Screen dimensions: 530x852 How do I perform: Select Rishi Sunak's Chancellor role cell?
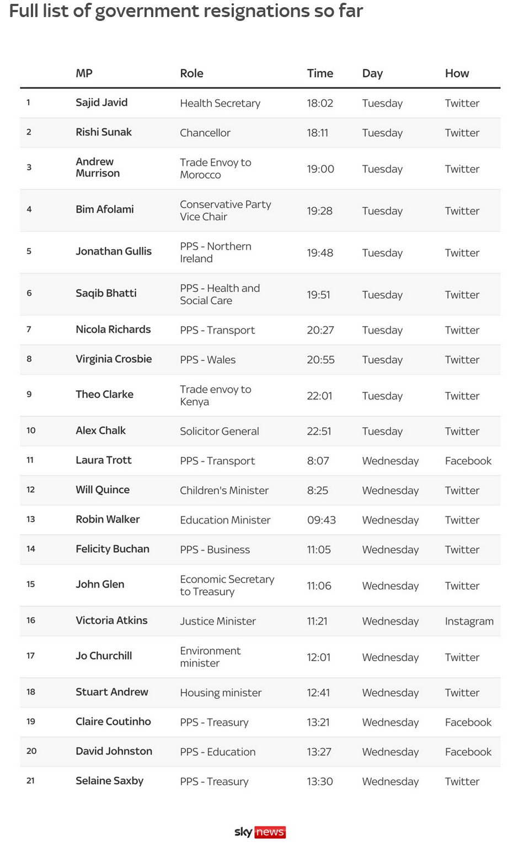click(x=205, y=133)
